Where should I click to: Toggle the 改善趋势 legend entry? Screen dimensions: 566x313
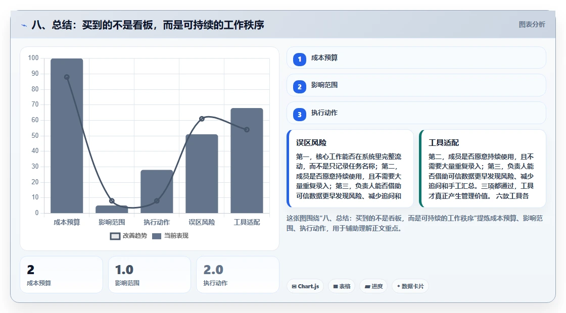(129, 236)
